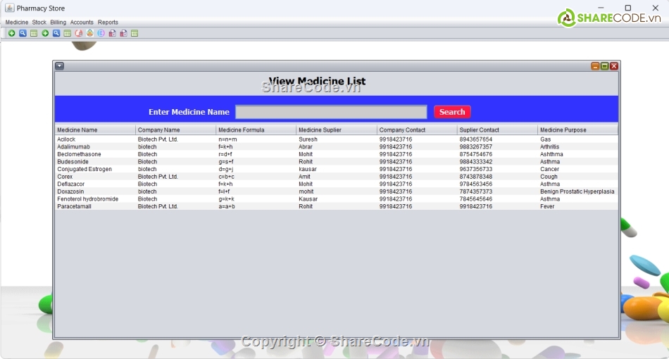Viewport: 669px width, 359px height.
Task: Click the Enter Medicine Name text field
Action: tap(331, 112)
